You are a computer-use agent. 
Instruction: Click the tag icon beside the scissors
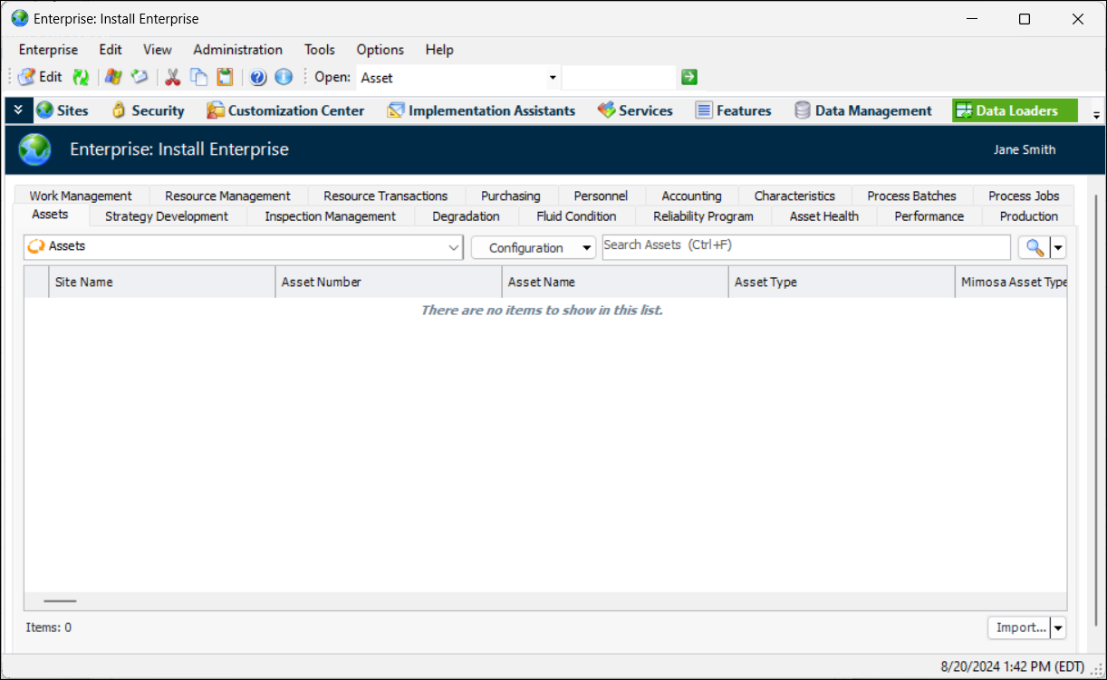(139, 77)
